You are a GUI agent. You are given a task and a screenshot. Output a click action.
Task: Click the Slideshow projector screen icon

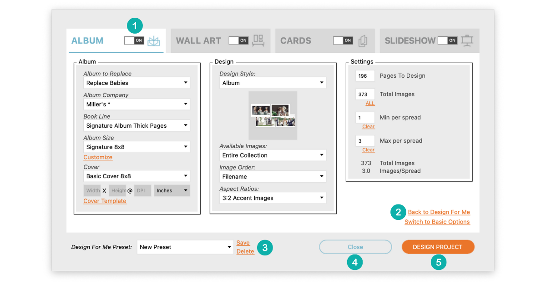pyautogui.click(x=467, y=40)
